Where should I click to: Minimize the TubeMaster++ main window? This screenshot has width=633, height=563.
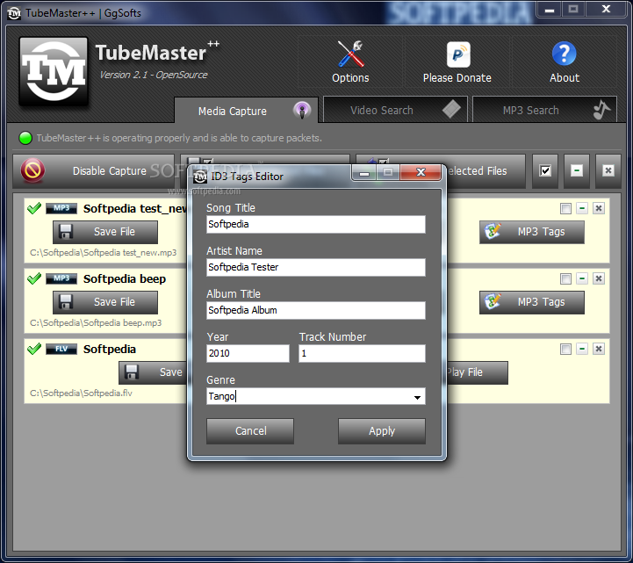pyautogui.click(x=550, y=10)
